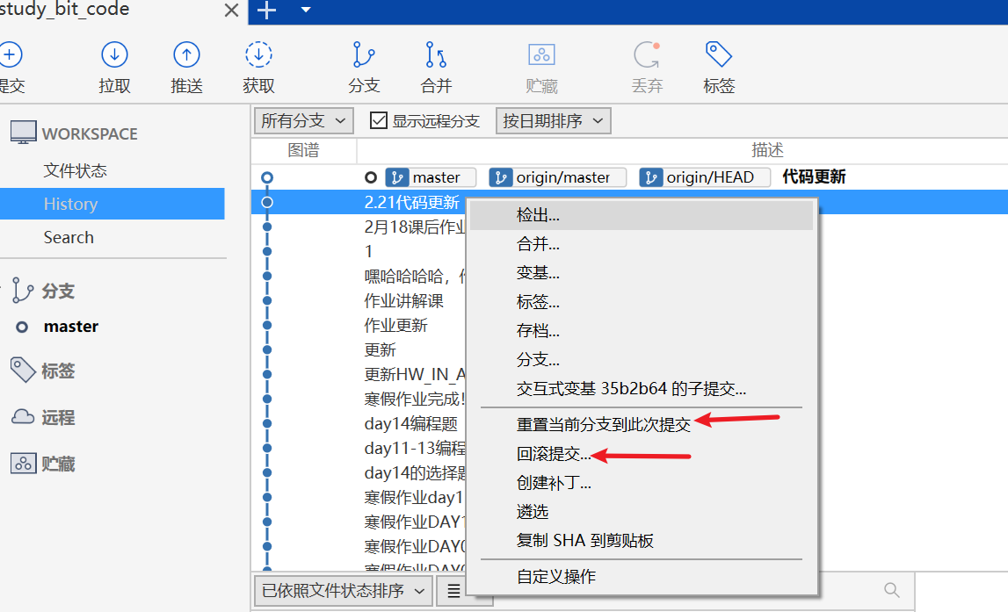Choose 分支... in context menu
Viewport: 1008px width, 612px height.
pyautogui.click(x=642, y=360)
